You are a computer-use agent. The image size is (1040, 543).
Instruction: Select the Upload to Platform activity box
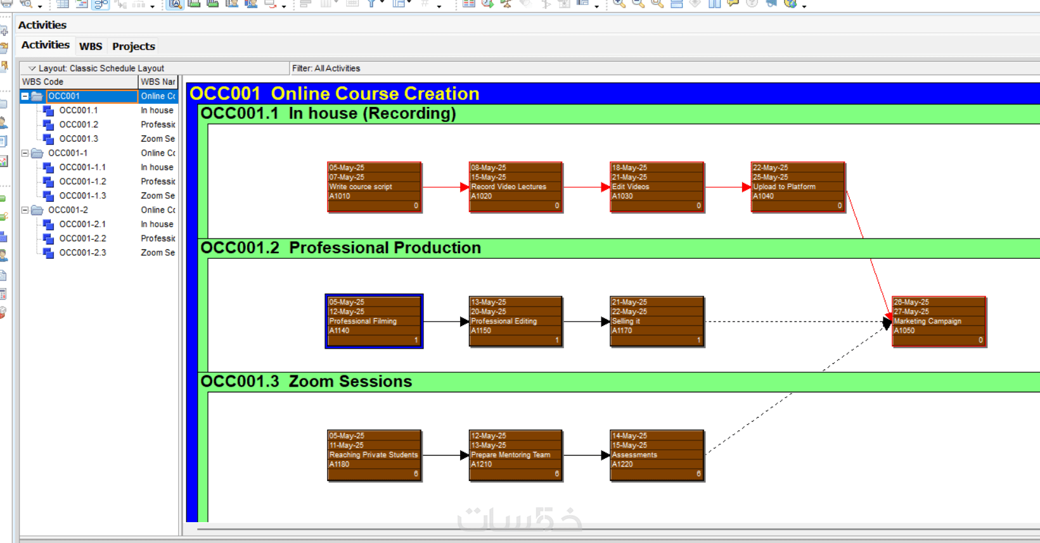click(798, 187)
